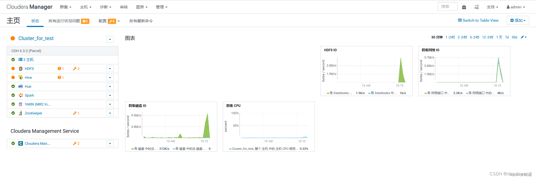The width and height of the screenshot is (536, 179).
Task: Click the orange health issues badge
Action: click(x=85, y=21)
